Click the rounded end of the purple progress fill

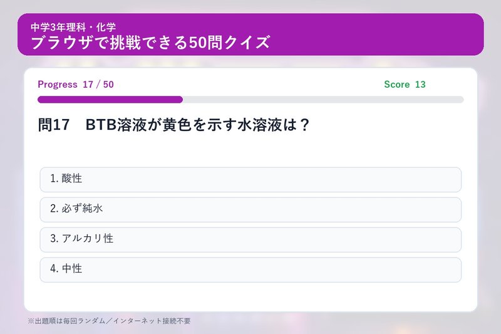pyautogui.click(x=180, y=100)
